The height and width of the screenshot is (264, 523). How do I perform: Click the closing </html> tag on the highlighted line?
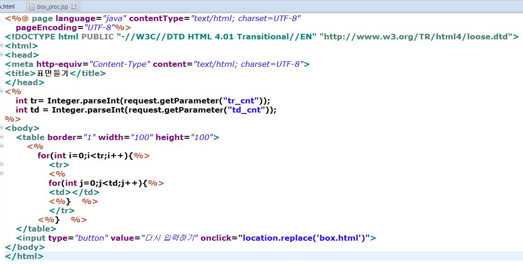(x=24, y=256)
